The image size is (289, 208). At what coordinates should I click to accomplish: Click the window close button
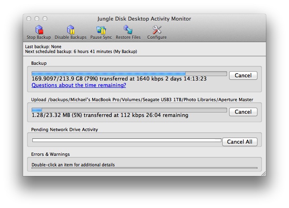pyautogui.click(x=29, y=19)
